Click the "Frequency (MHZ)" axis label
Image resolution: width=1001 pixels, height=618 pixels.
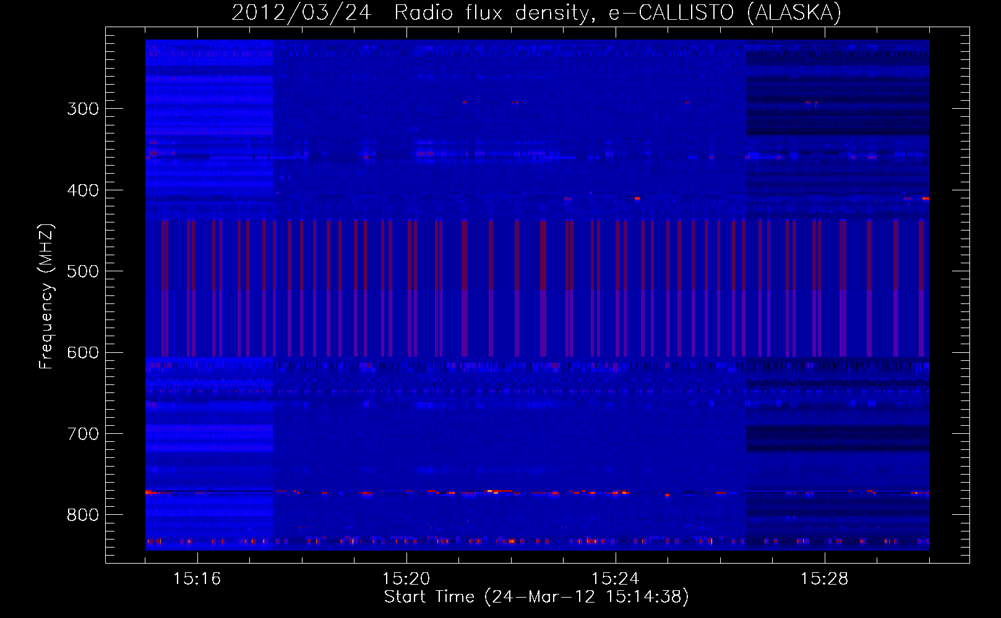point(46,296)
